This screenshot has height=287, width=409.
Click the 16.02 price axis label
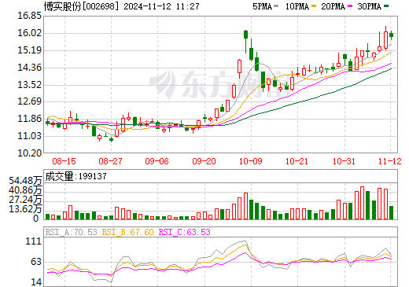(x=29, y=33)
